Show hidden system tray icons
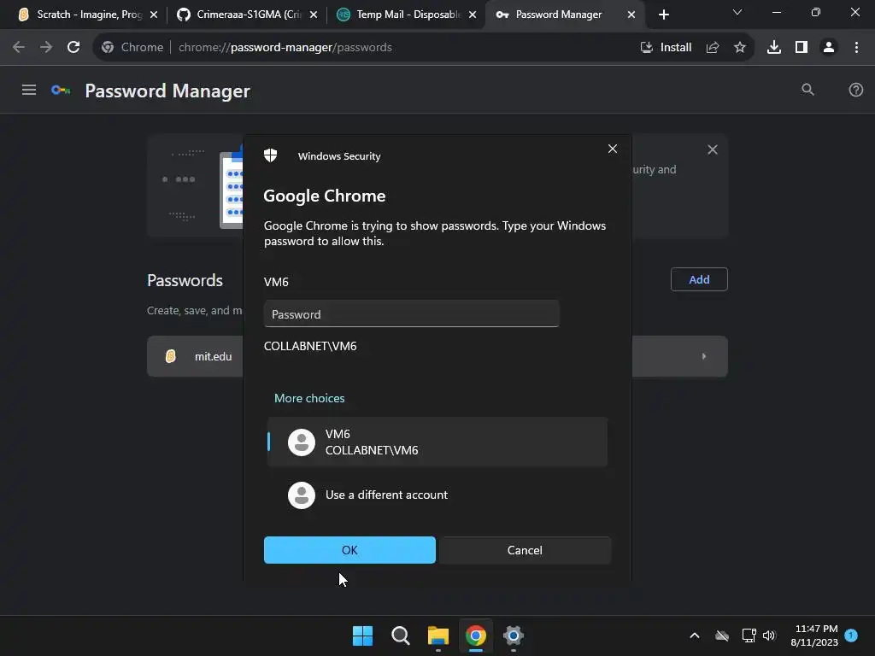 pos(694,635)
